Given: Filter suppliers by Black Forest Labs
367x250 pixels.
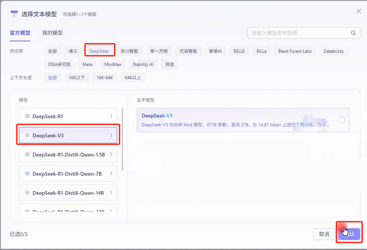Looking at the screenshot, I should pos(295,51).
